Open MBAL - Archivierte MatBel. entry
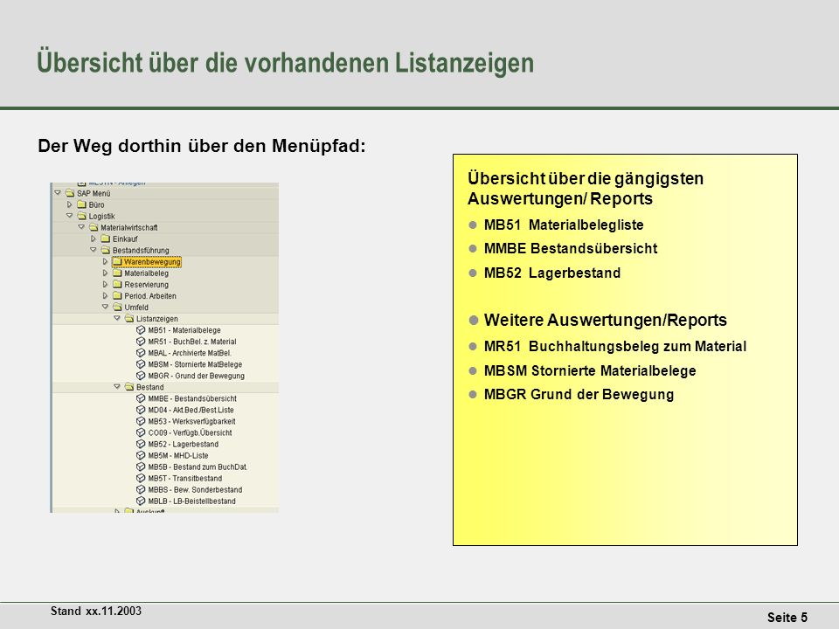The width and height of the screenshot is (839, 629). (x=190, y=353)
